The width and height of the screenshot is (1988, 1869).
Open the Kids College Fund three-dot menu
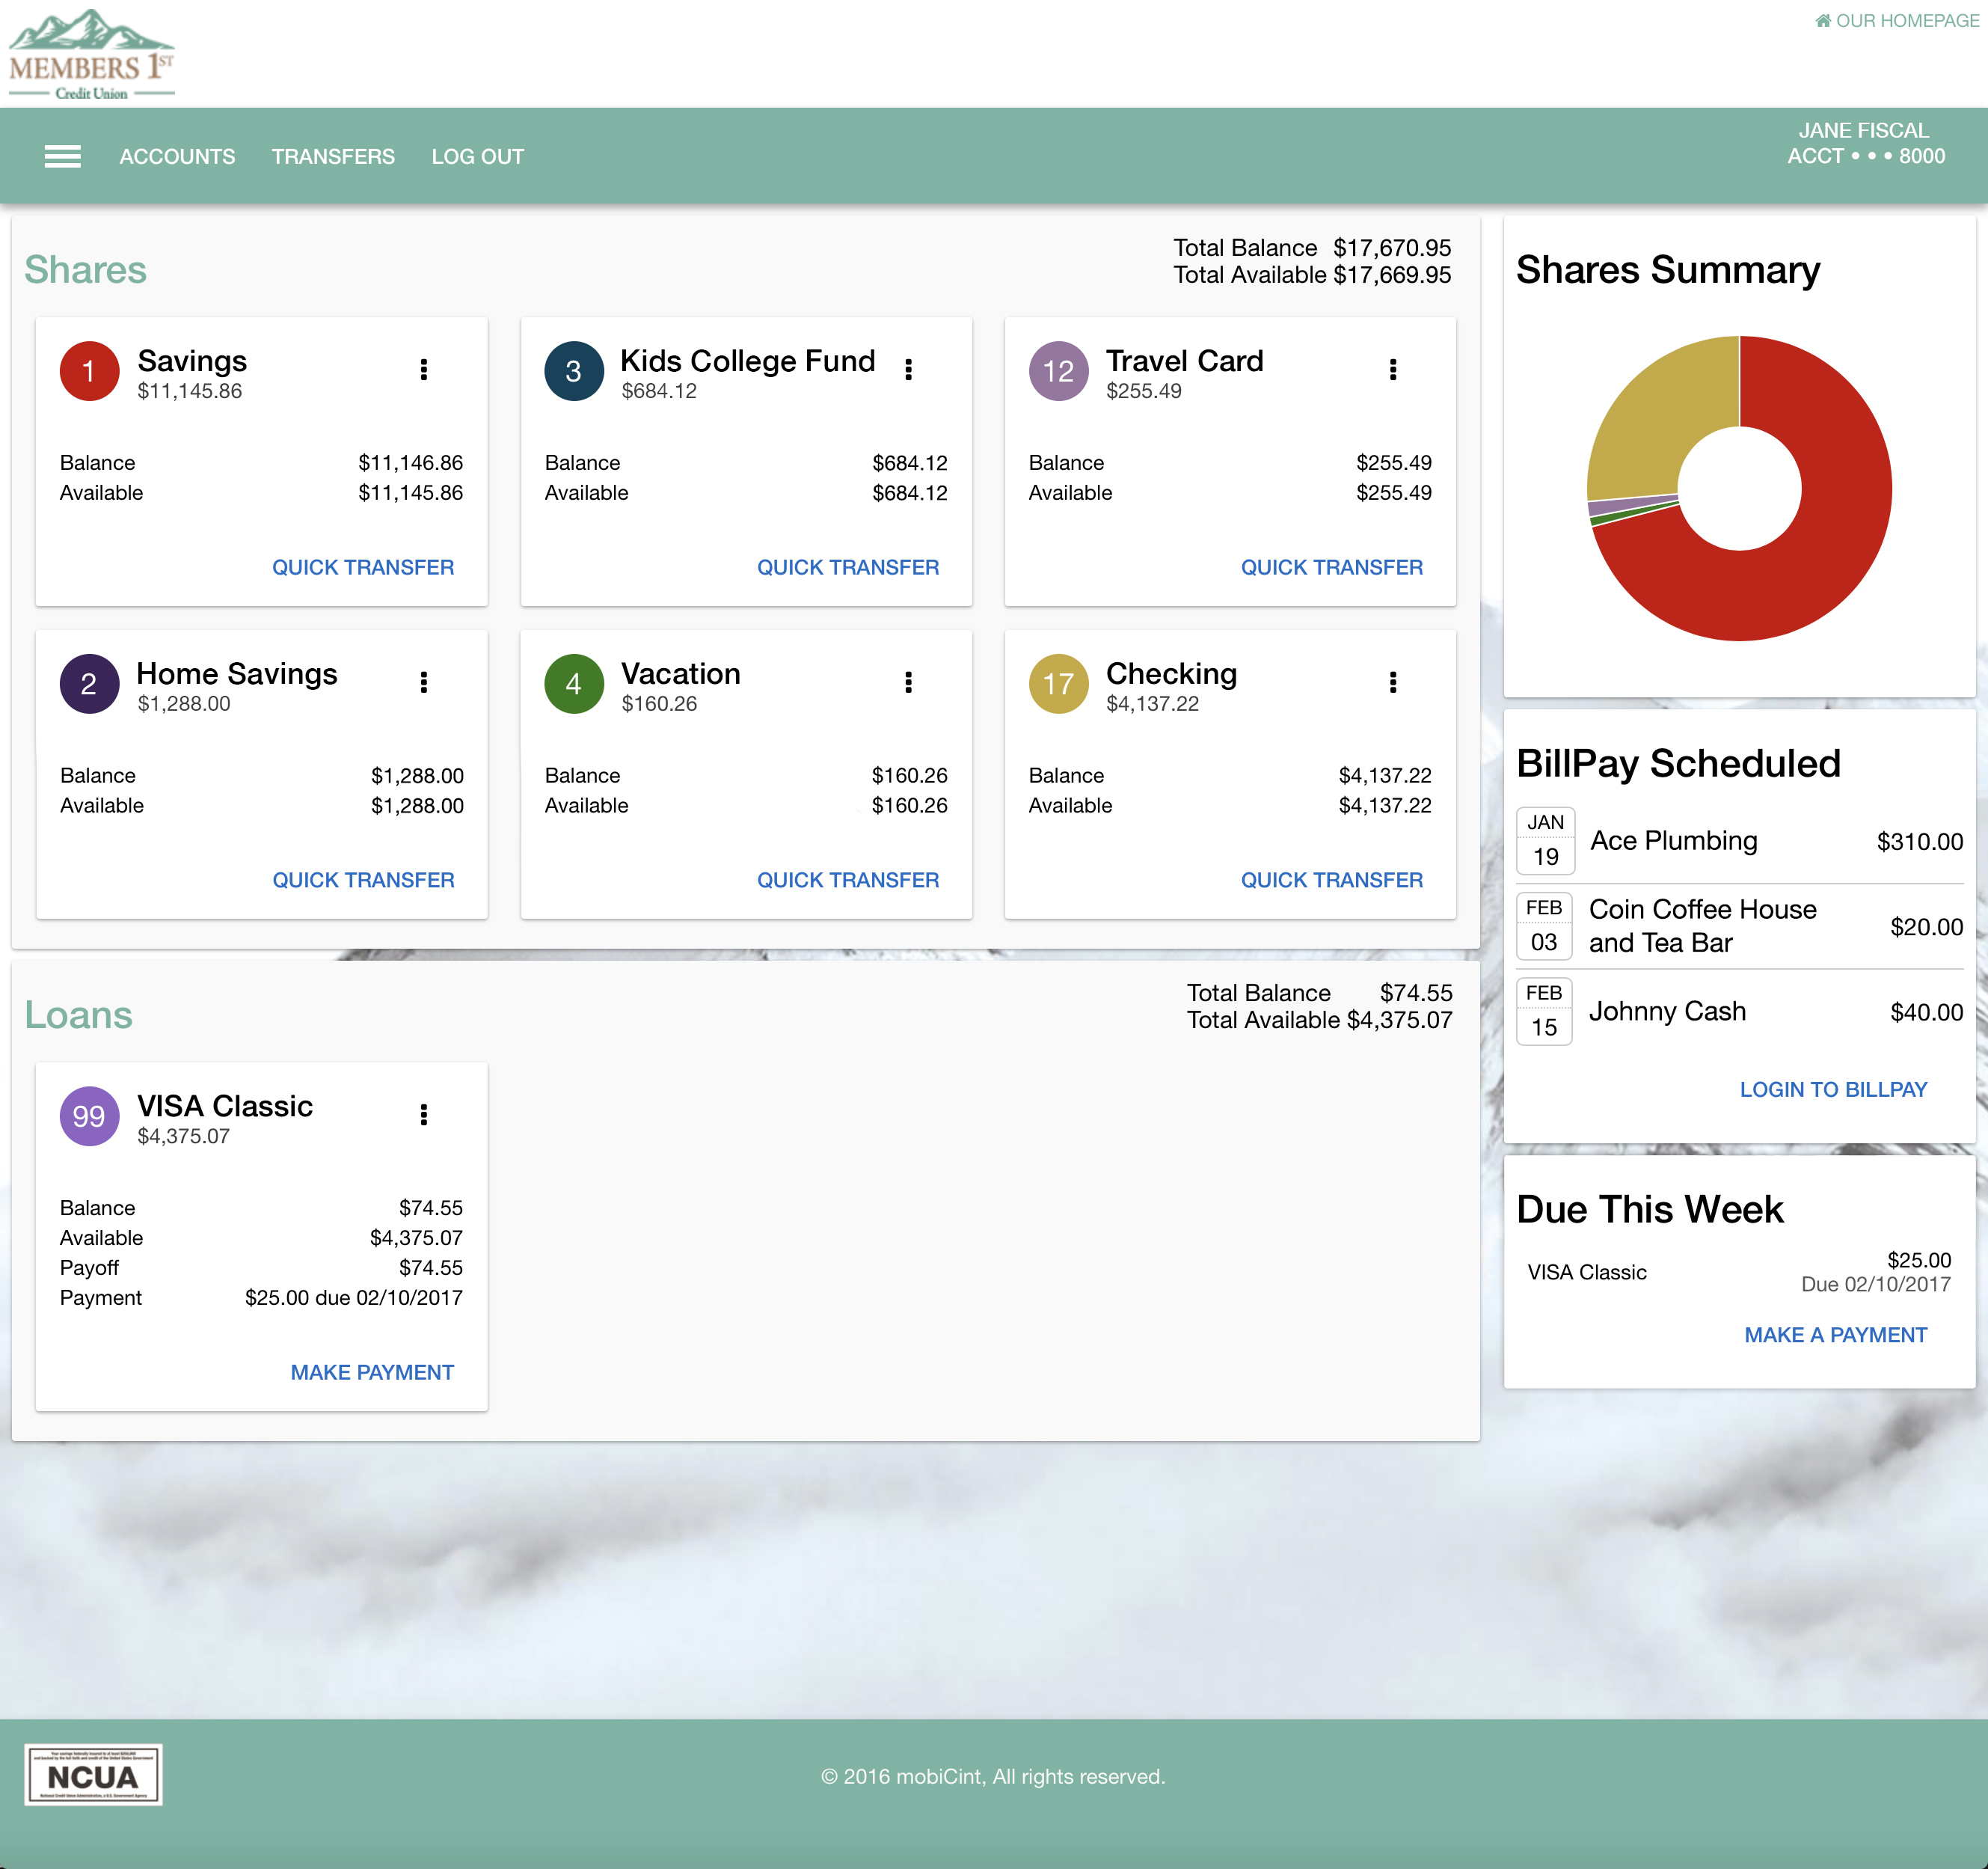point(908,370)
